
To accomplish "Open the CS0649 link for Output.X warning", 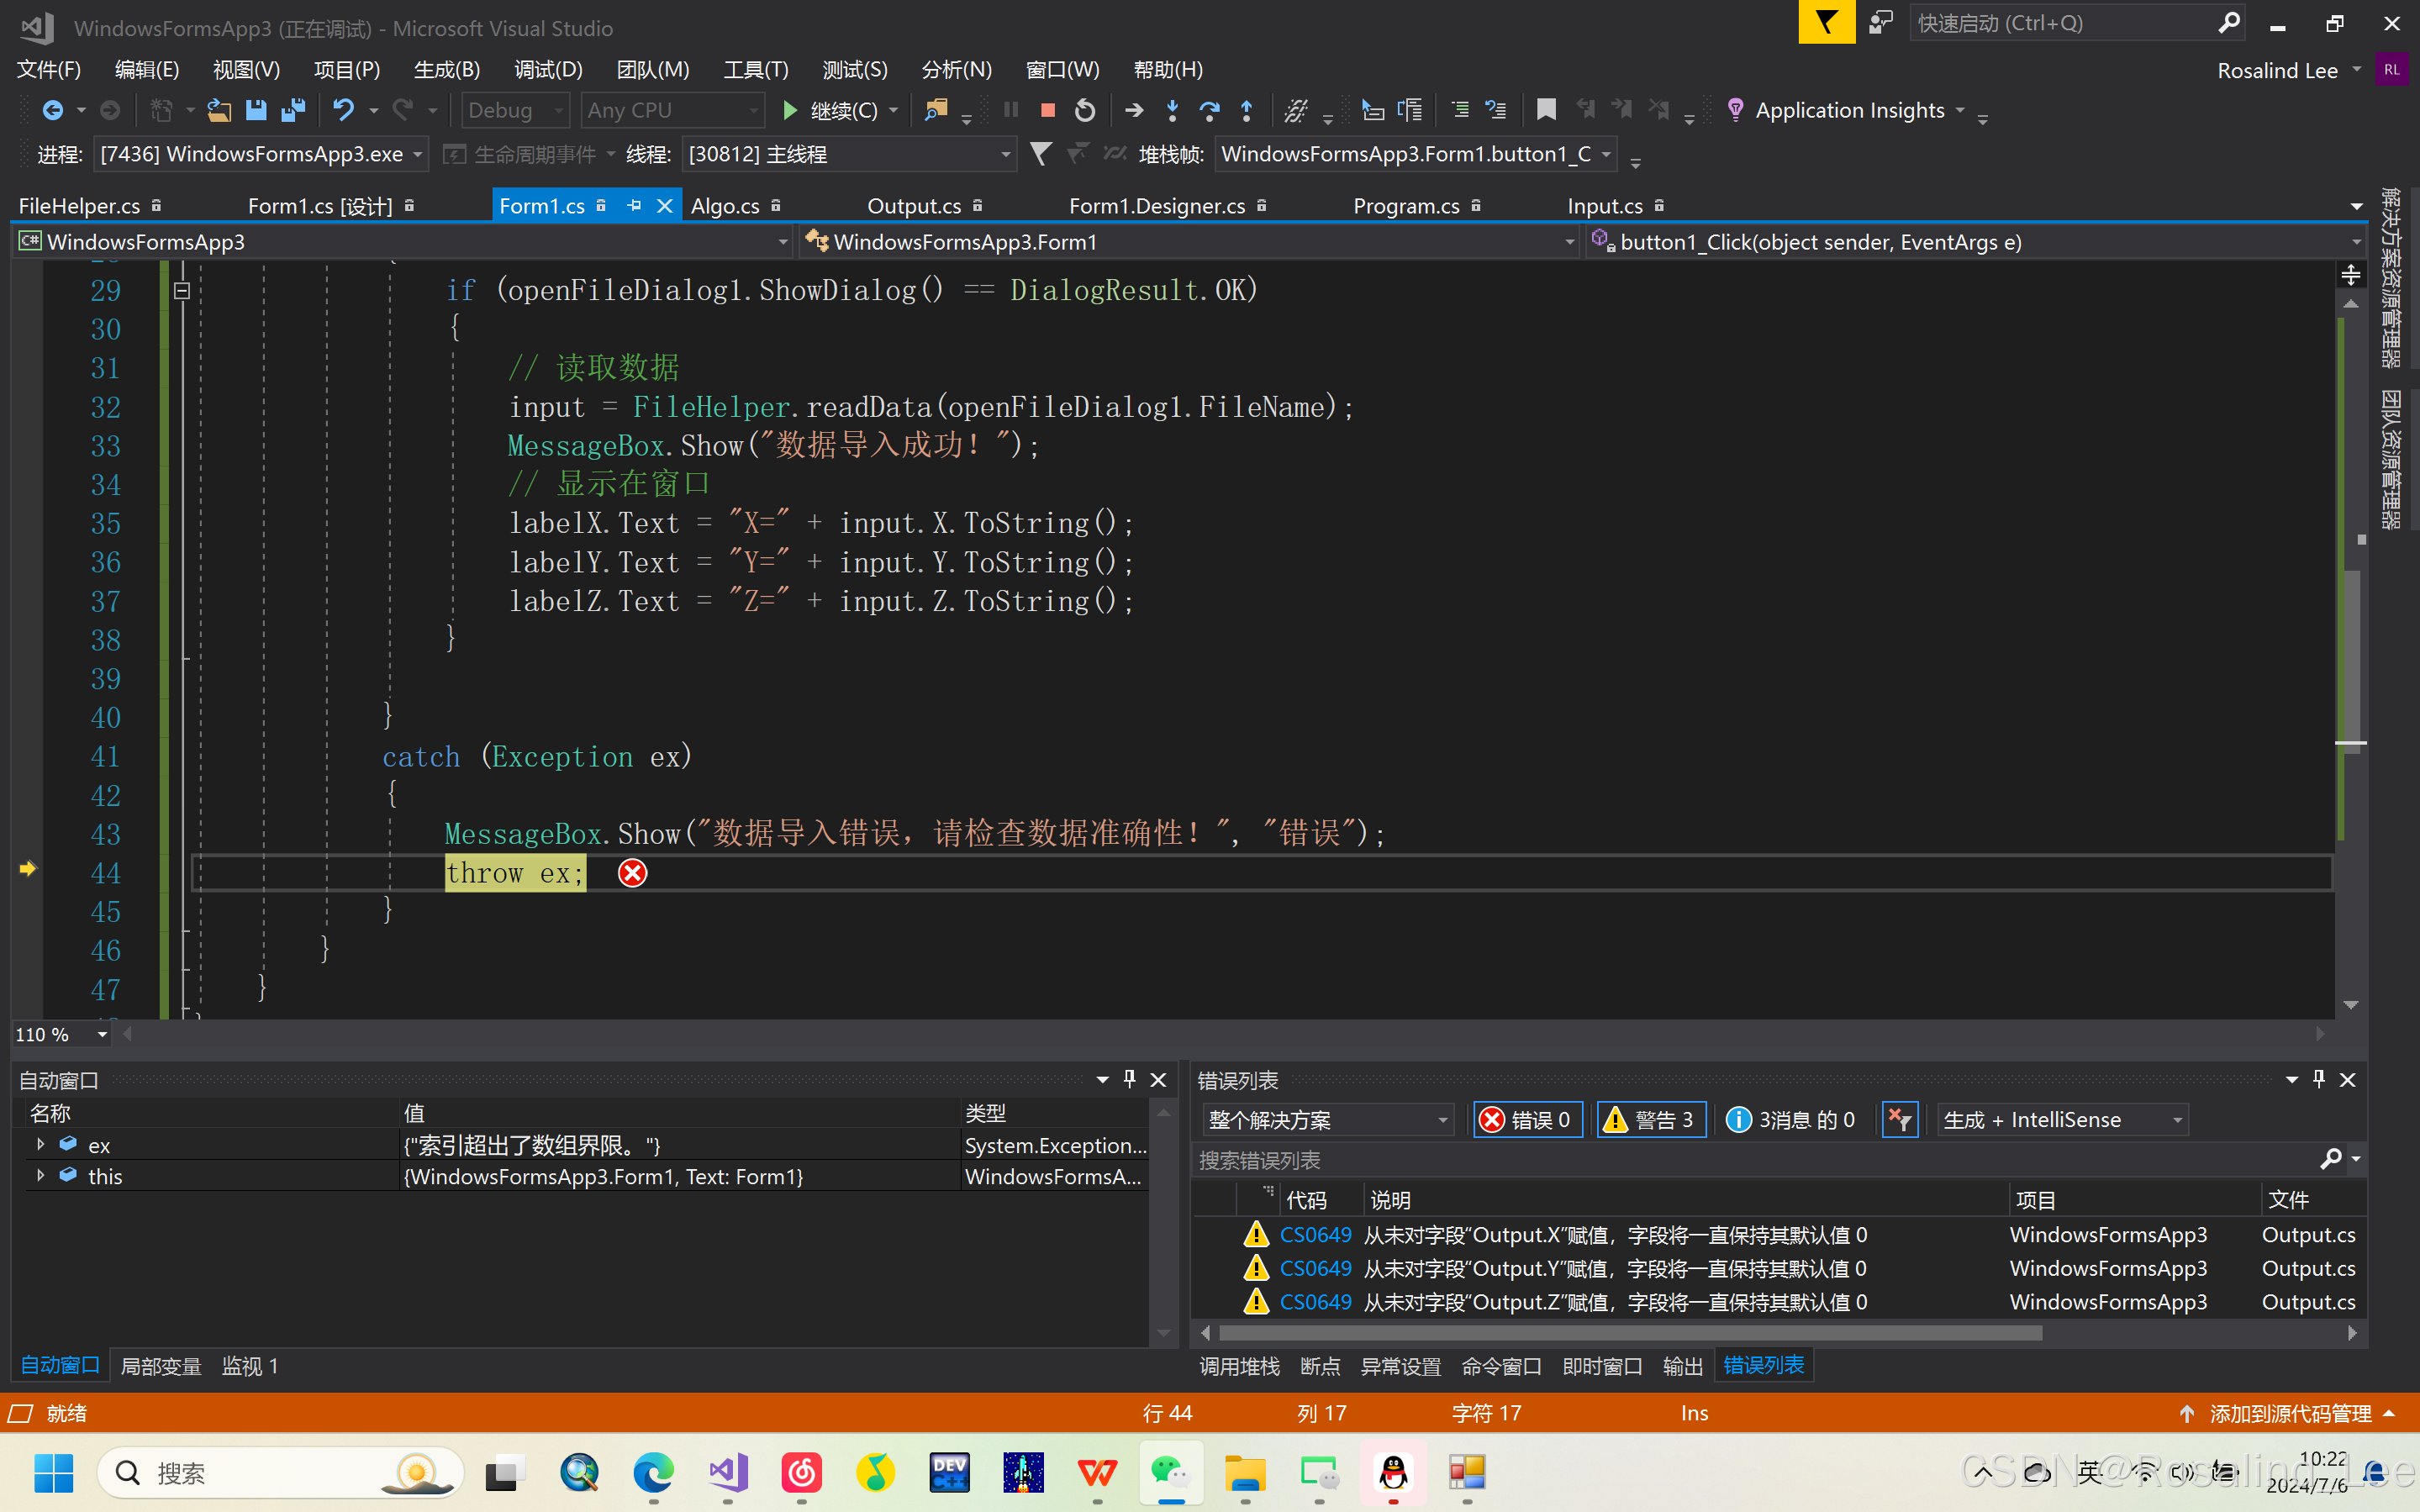I will click(x=1315, y=1235).
